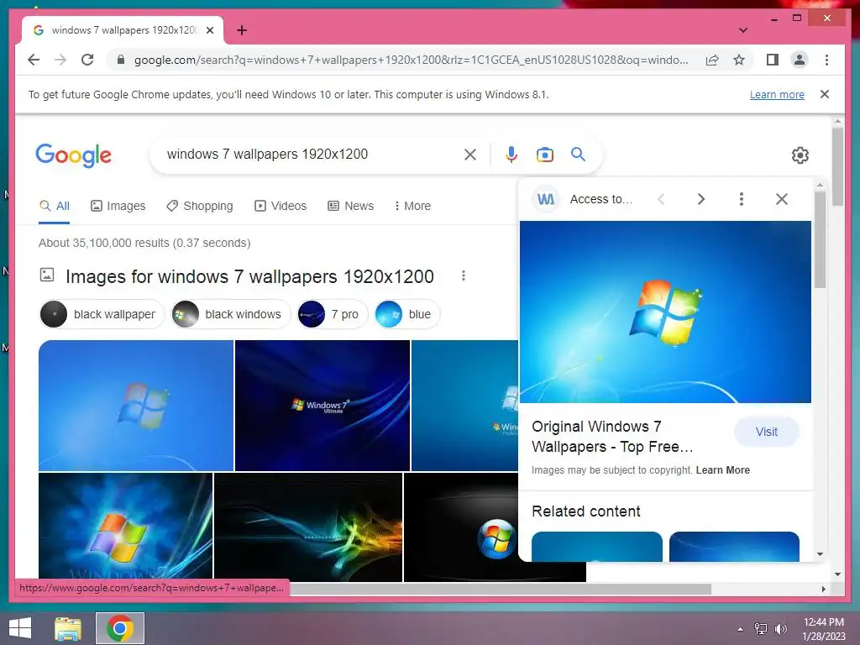Screen dimensions: 860x645
Task: Open network status tray icon
Action: pos(761,629)
